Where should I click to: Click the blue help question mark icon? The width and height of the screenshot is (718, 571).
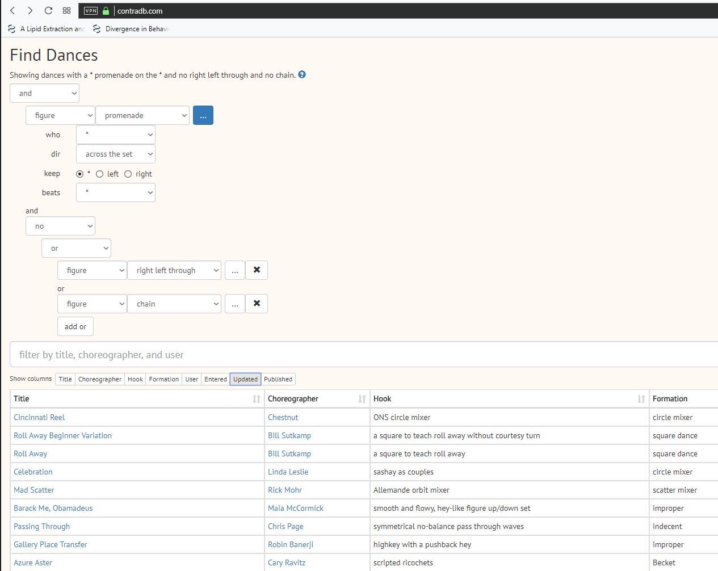pyautogui.click(x=302, y=74)
